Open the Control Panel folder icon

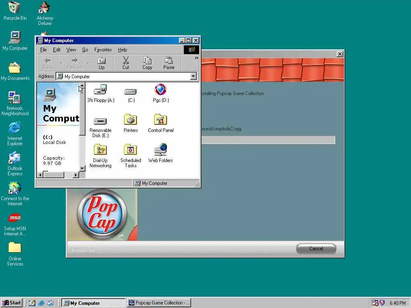[161, 124]
